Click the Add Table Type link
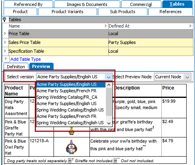Viewport: 195px width, 165px height. click(x=26, y=59)
